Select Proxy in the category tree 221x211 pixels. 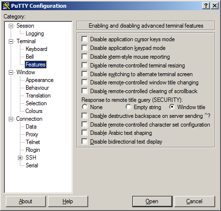(x=32, y=134)
